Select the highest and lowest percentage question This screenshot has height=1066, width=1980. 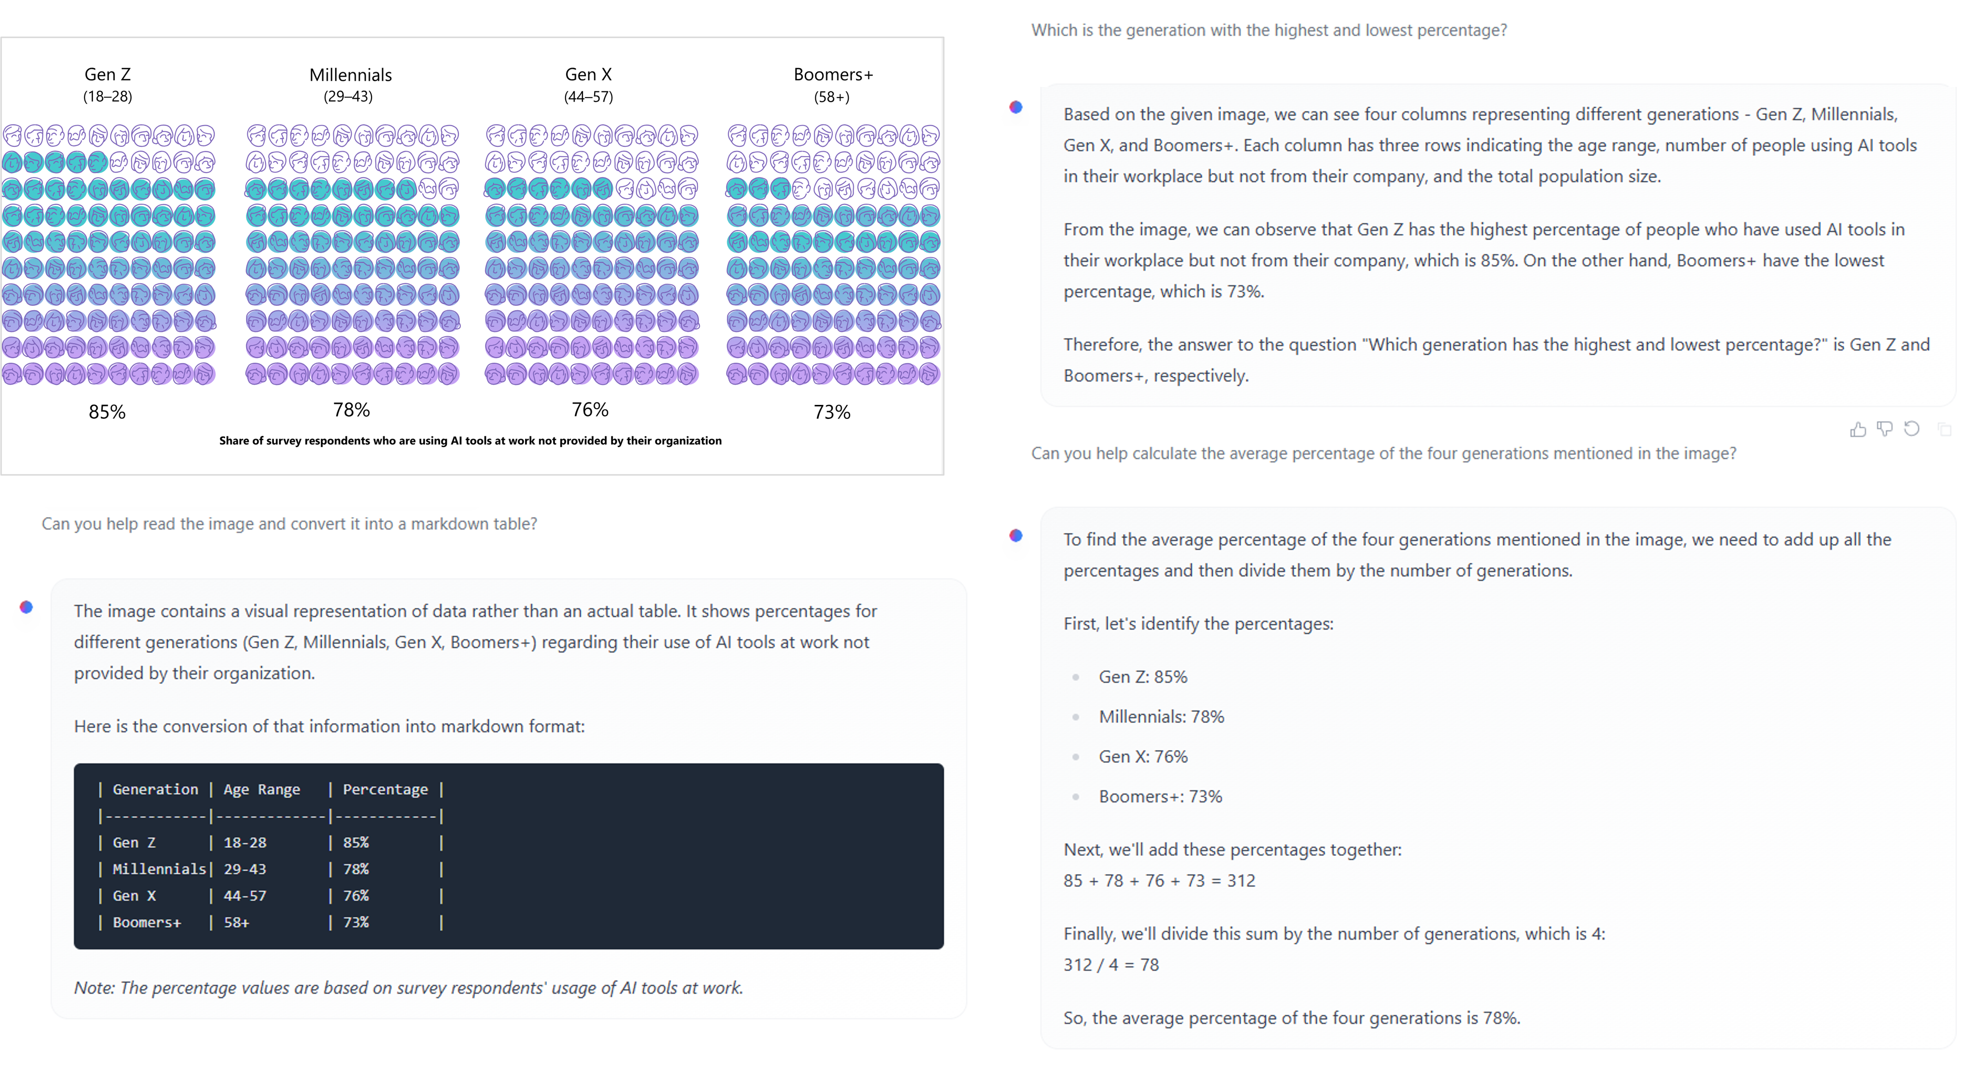[x=1268, y=31]
